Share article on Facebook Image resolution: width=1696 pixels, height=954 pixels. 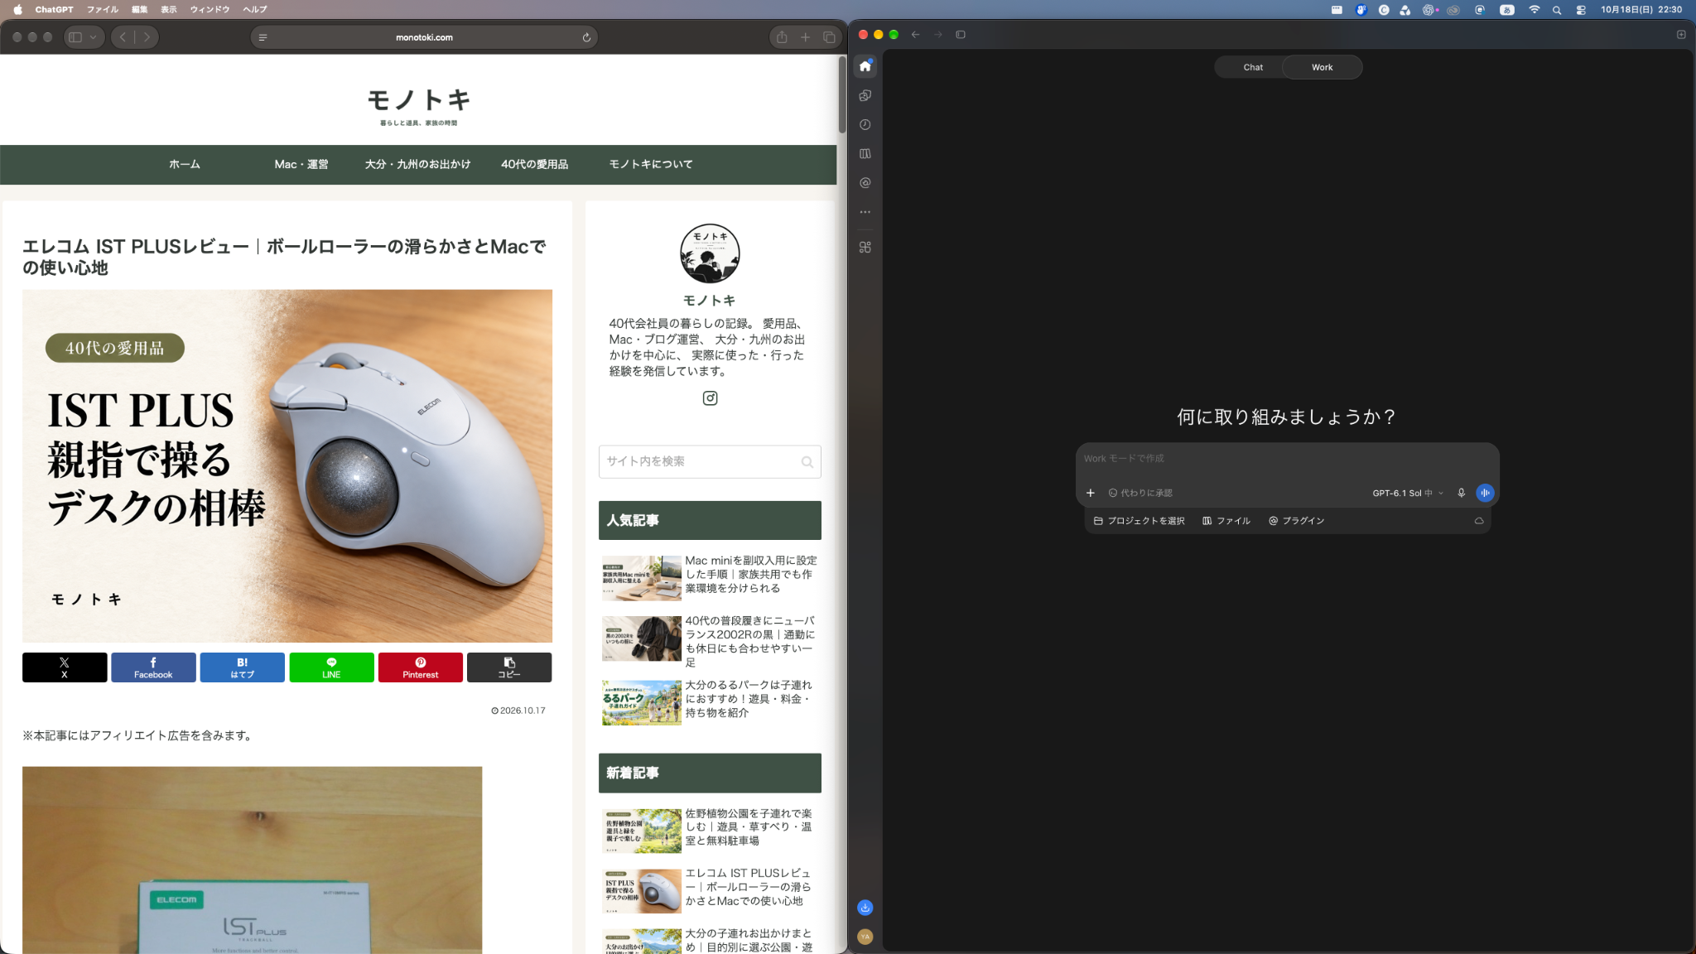[x=153, y=667]
